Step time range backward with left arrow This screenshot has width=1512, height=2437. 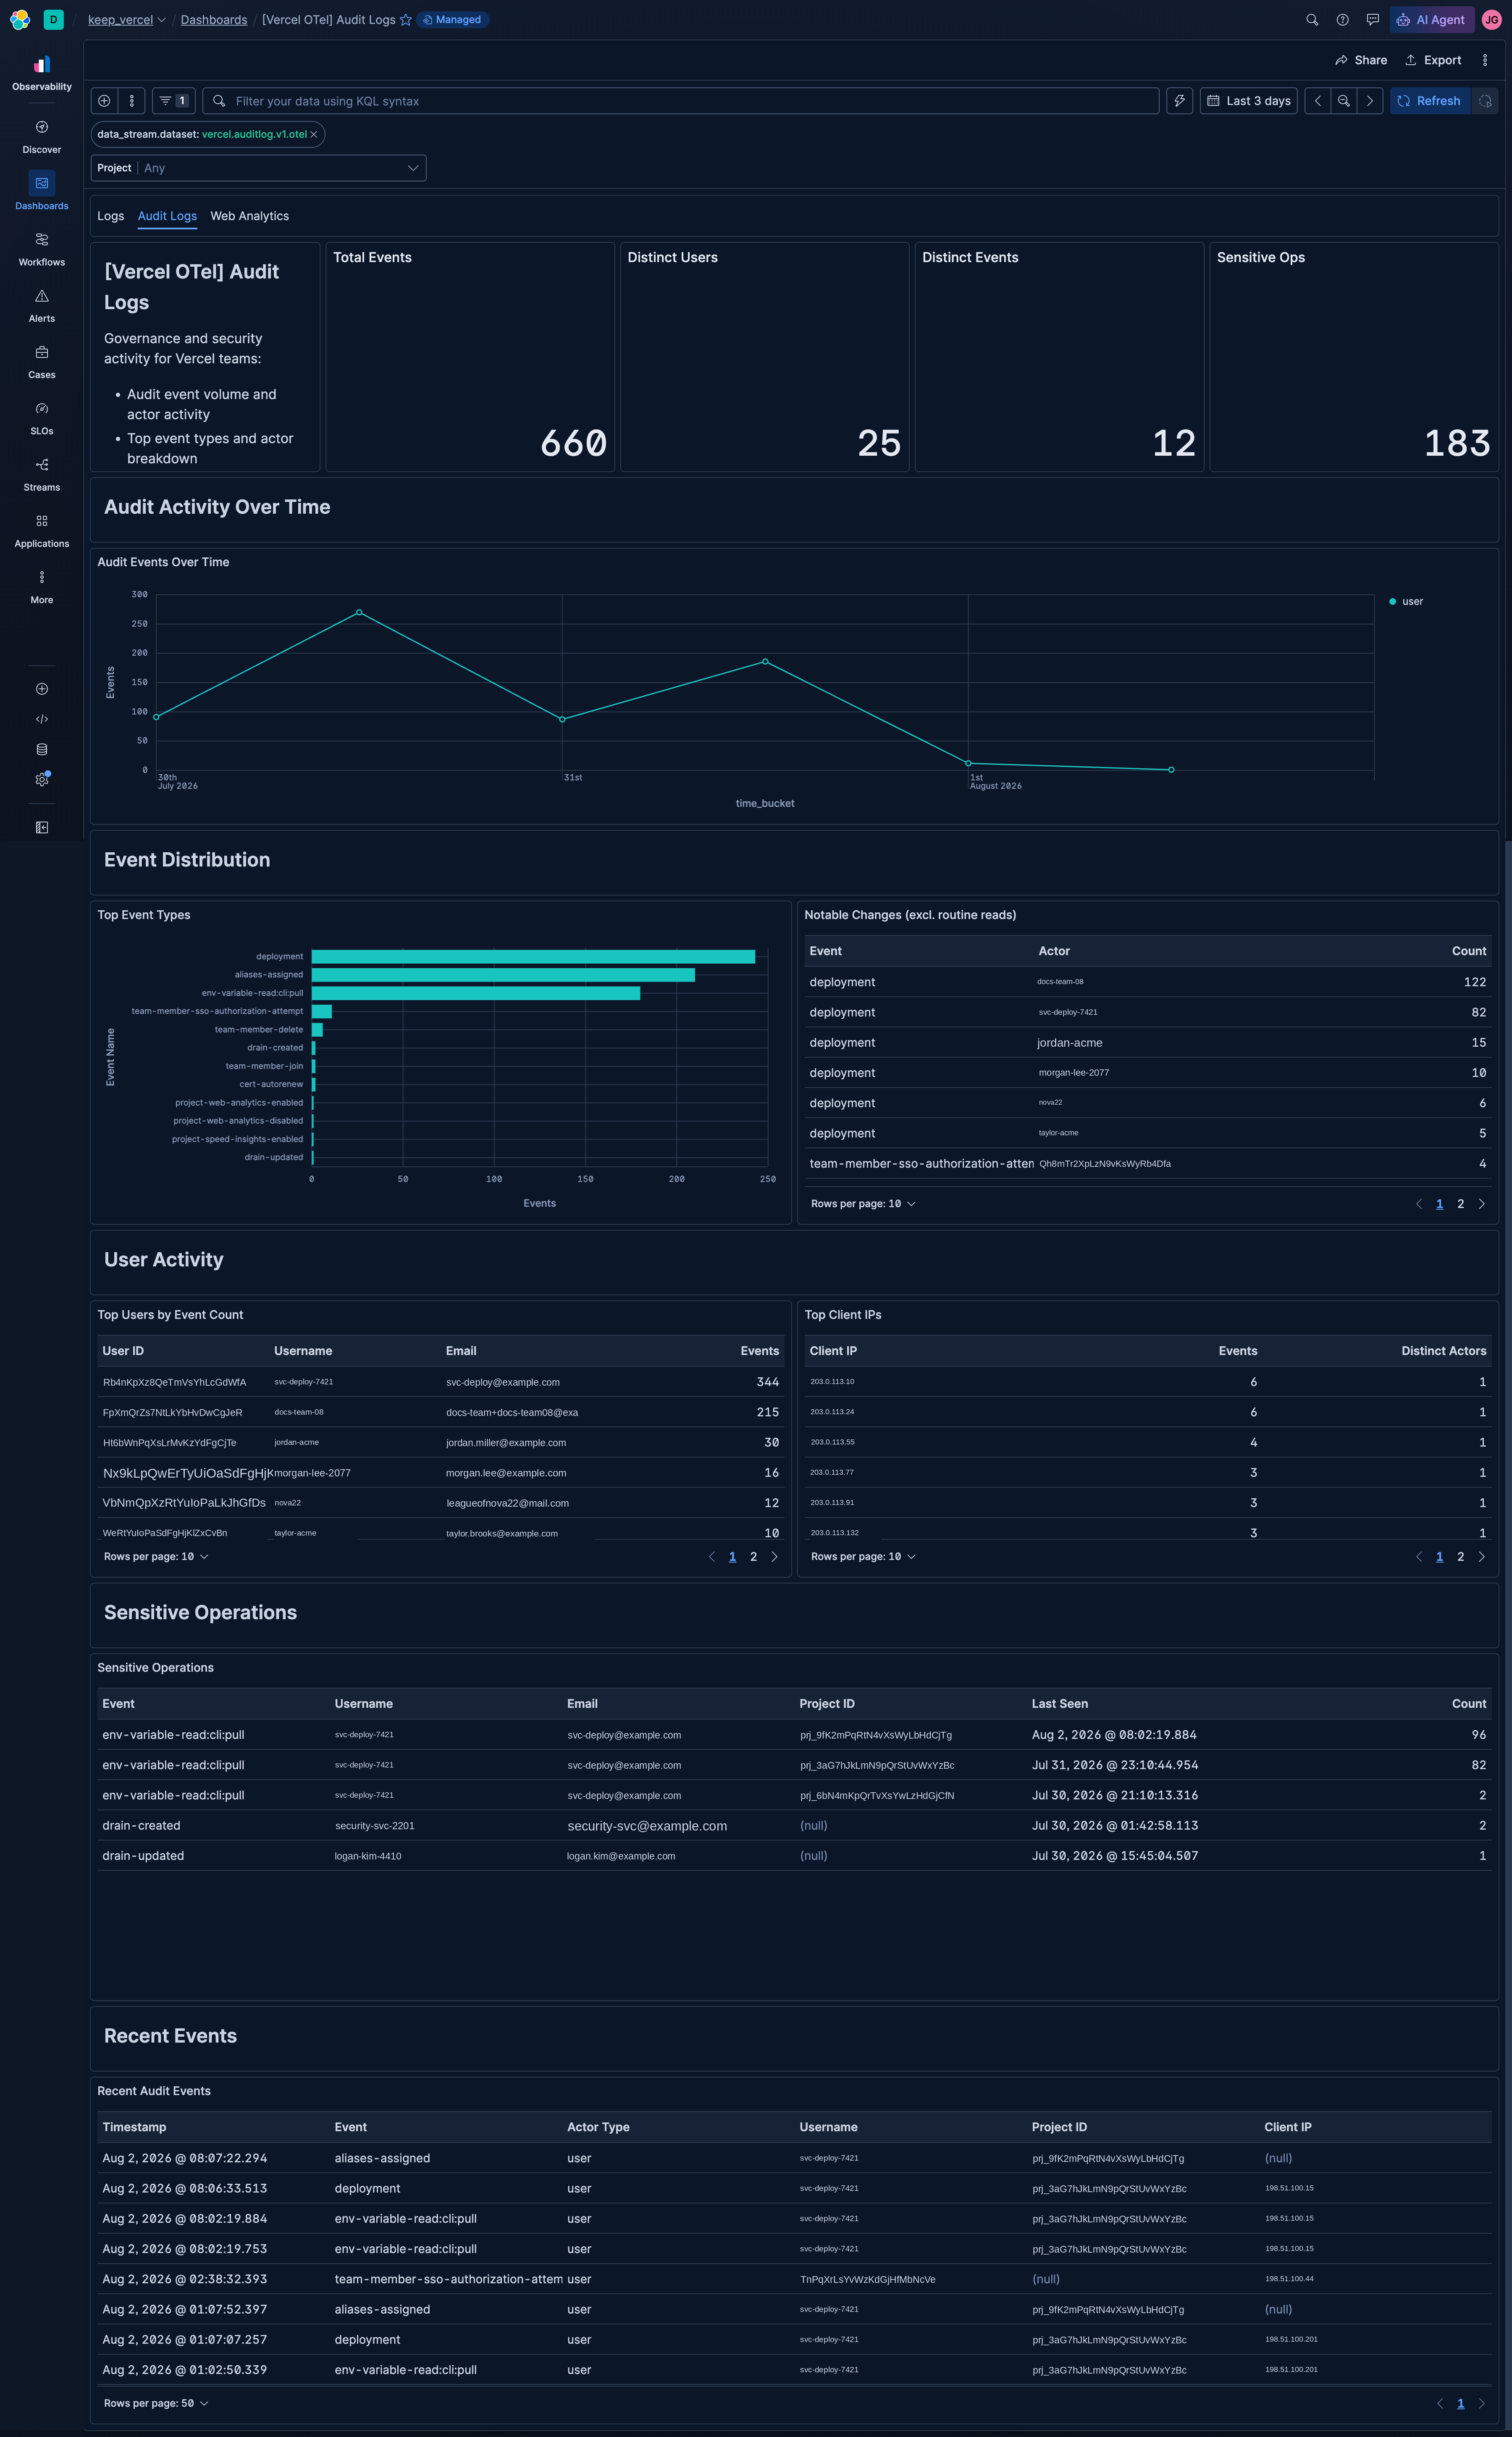pos(1318,101)
